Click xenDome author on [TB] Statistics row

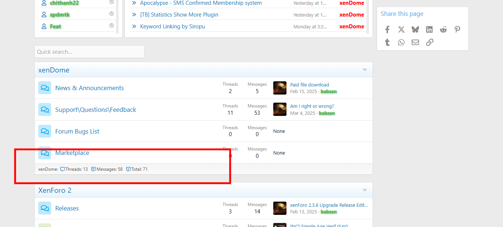[x=352, y=15]
